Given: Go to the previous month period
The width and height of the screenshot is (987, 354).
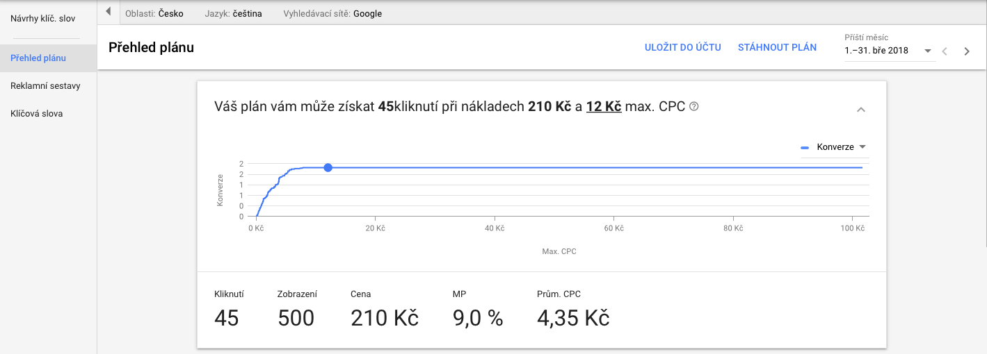Looking at the screenshot, I should point(945,51).
